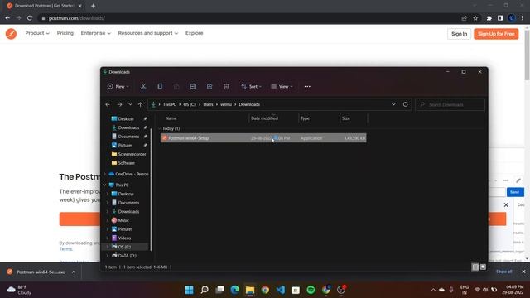Open recent locations chevron in Explorer
Image resolution: width=530 pixels, height=298 pixels.
pos(130,105)
